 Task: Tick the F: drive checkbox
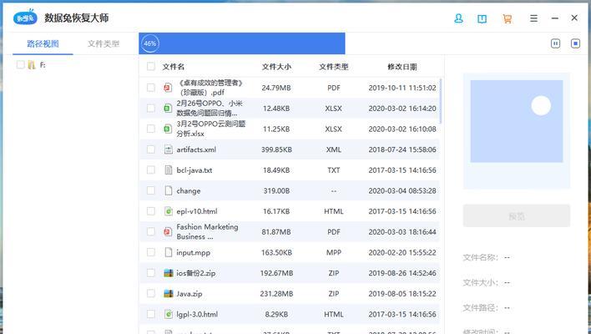pos(20,64)
